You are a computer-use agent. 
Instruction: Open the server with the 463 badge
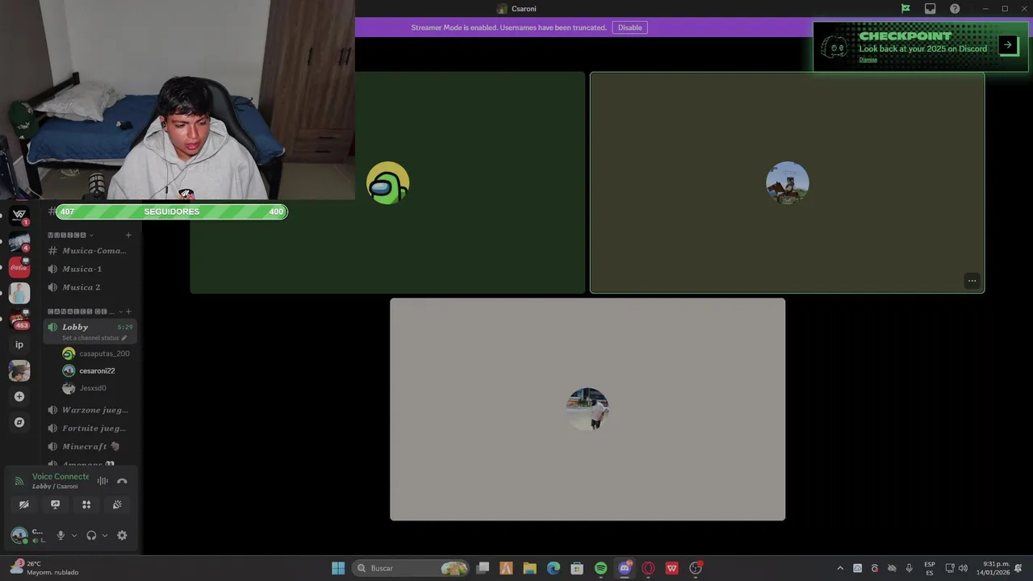(x=19, y=319)
